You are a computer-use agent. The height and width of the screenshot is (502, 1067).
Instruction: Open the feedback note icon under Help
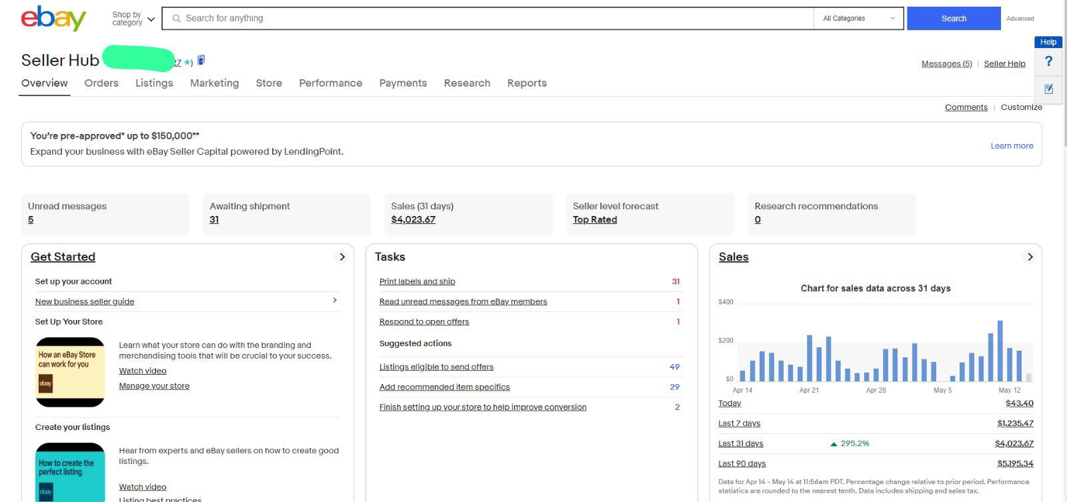tap(1048, 89)
